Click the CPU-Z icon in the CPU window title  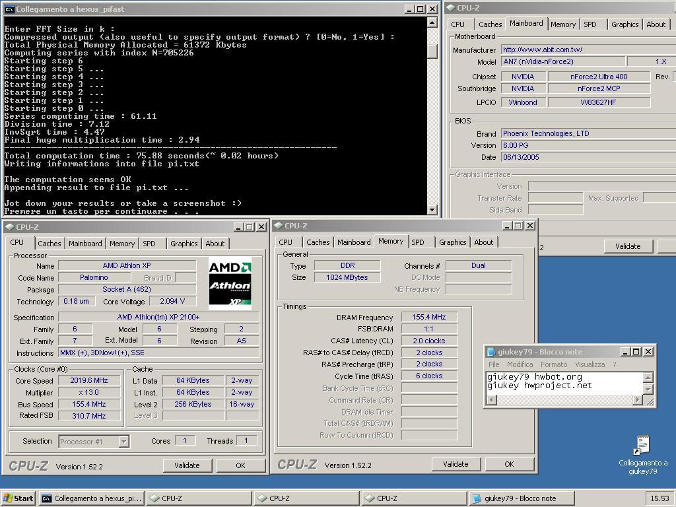point(9,227)
